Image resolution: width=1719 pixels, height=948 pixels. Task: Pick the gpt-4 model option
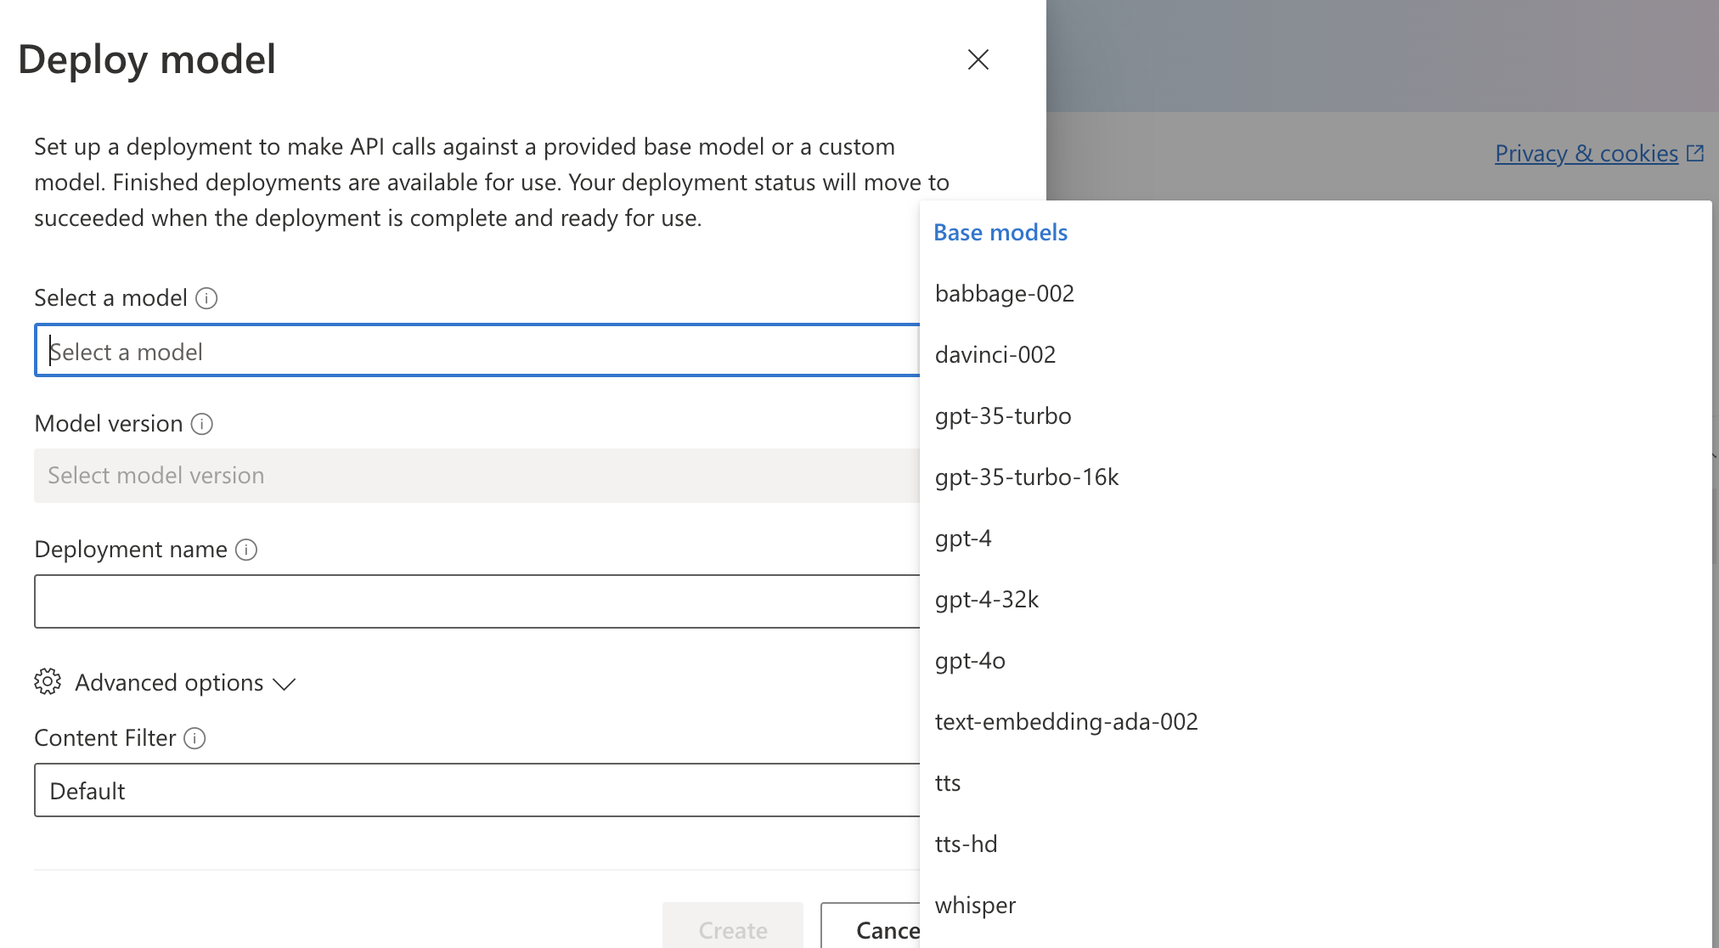pos(1316,539)
